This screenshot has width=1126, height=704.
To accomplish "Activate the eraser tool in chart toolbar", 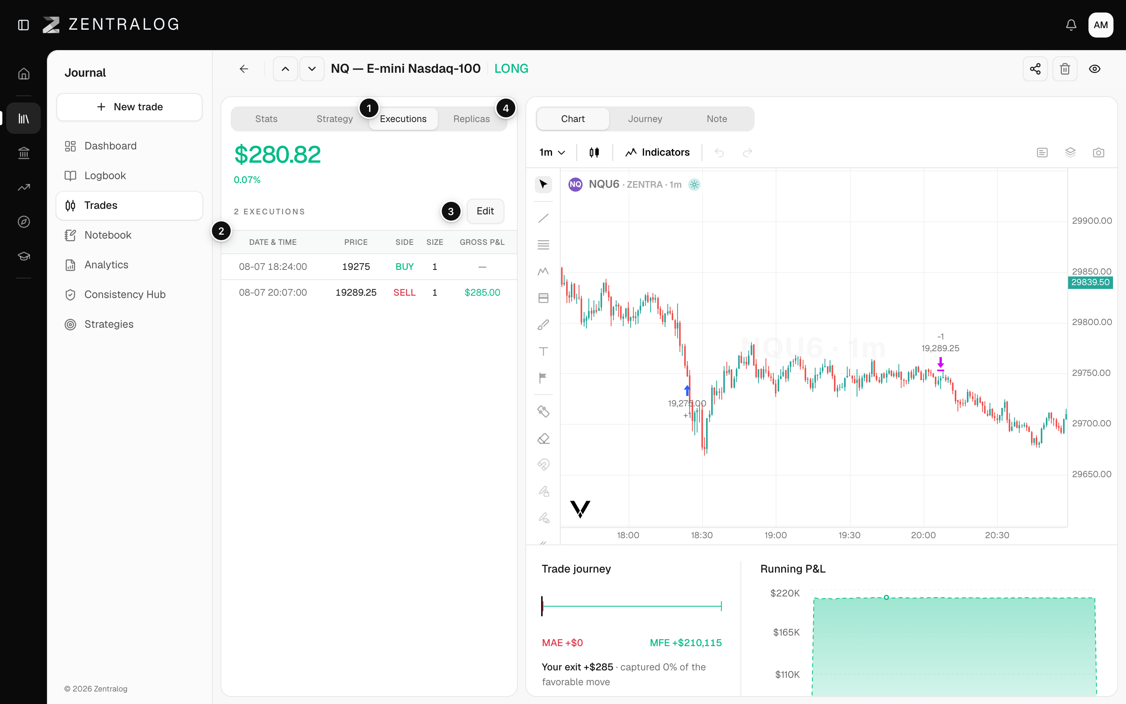I will (543, 438).
